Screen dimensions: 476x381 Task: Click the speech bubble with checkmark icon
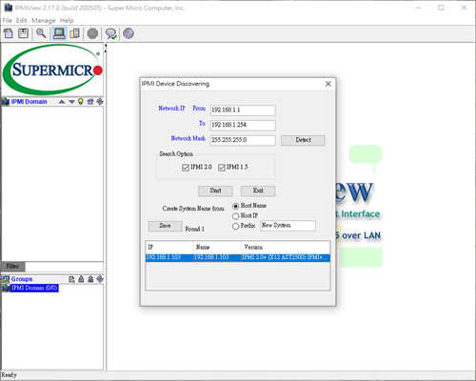click(x=111, y=33)
